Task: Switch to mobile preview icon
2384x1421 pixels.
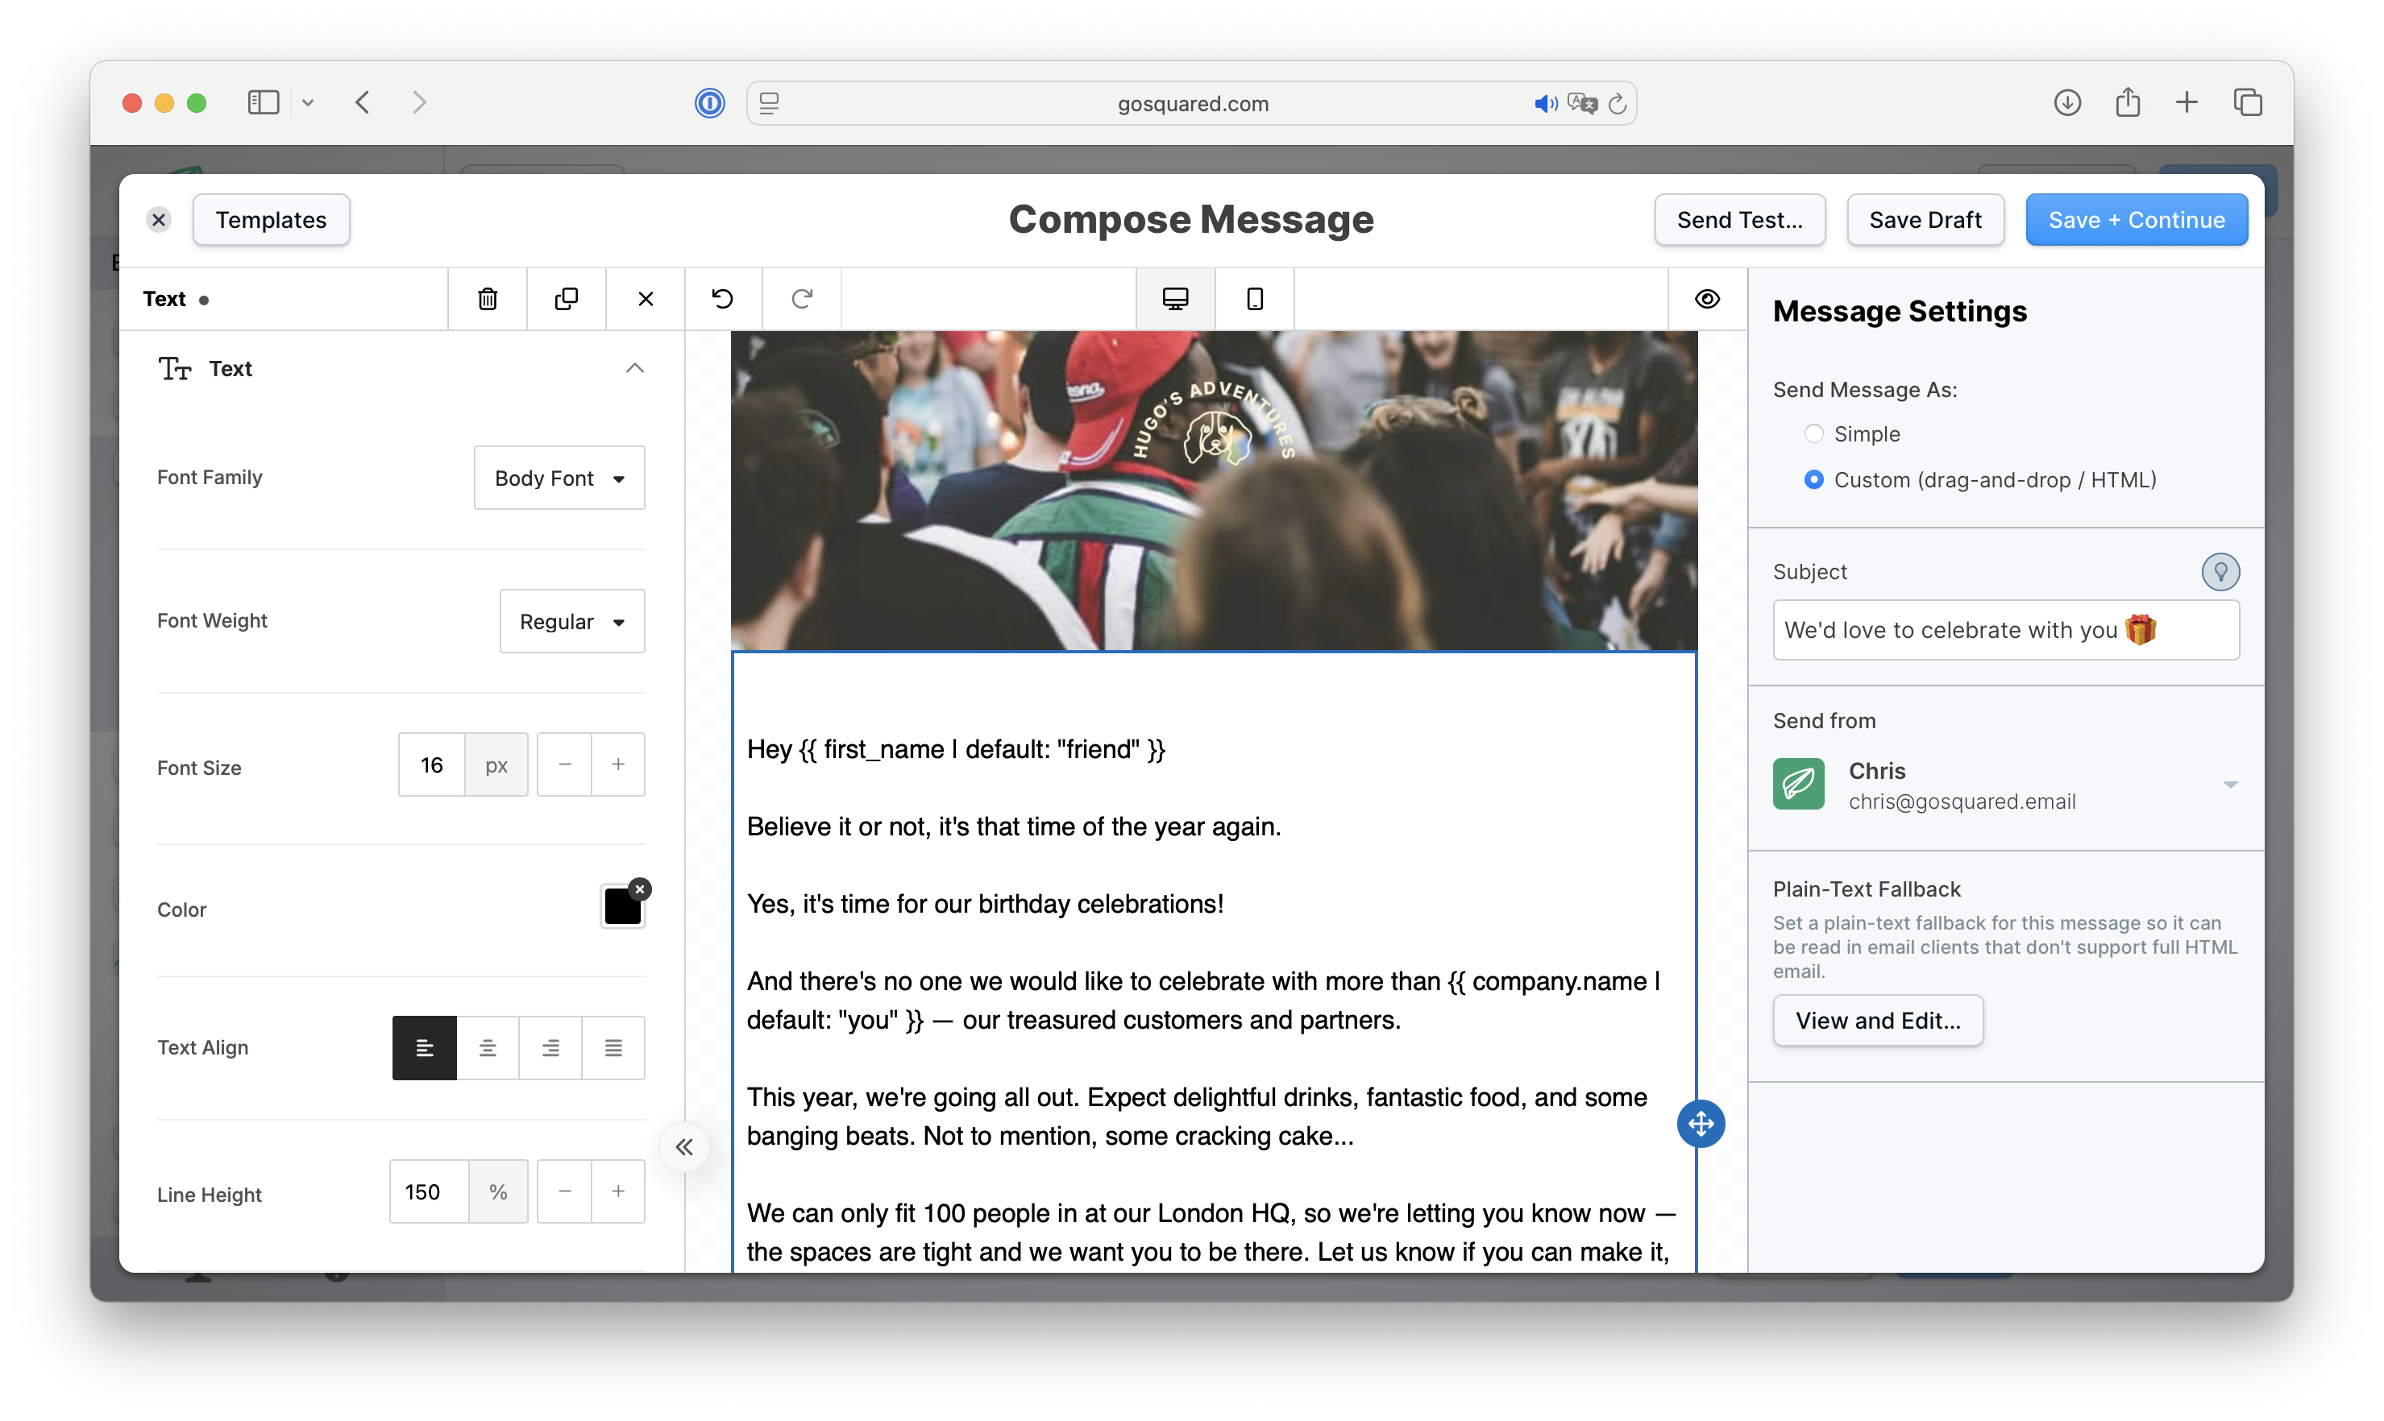Action: (1255, 299)
